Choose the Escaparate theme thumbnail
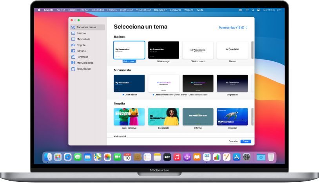 (163, 117)
